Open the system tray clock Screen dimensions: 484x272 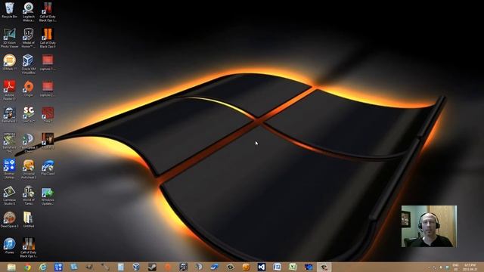tap(470, 267)
